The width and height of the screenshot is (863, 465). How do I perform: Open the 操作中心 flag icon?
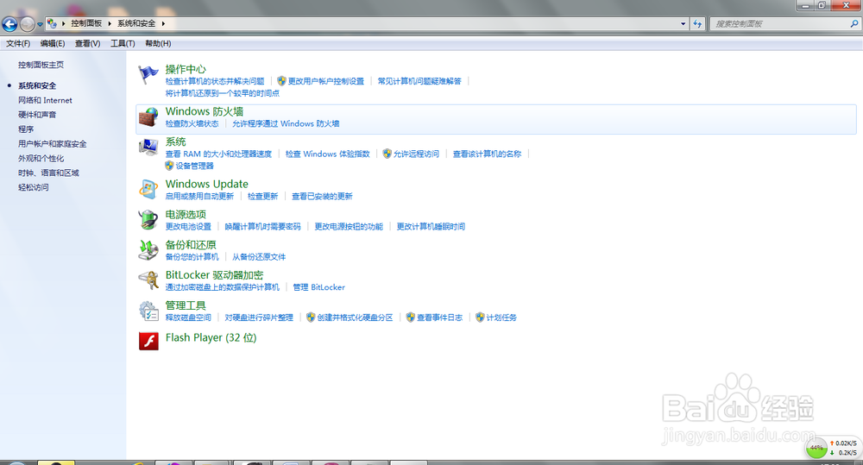click(x=148, y=75)
